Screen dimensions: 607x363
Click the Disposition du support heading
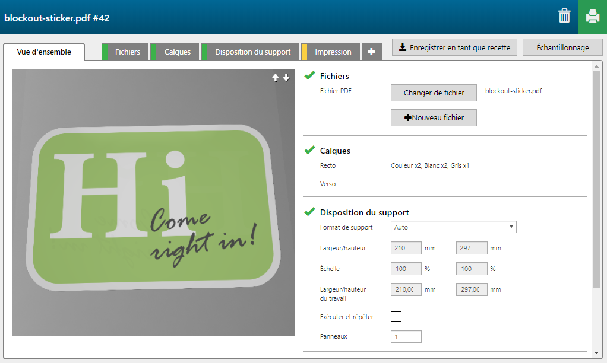[364, 212]
